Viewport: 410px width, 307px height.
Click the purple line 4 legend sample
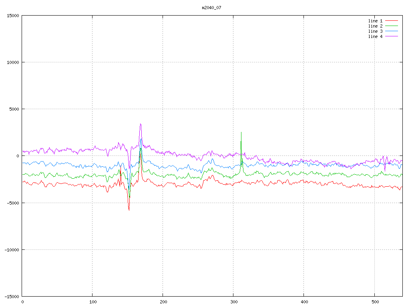pyautogui.click(x=392, y=36)
